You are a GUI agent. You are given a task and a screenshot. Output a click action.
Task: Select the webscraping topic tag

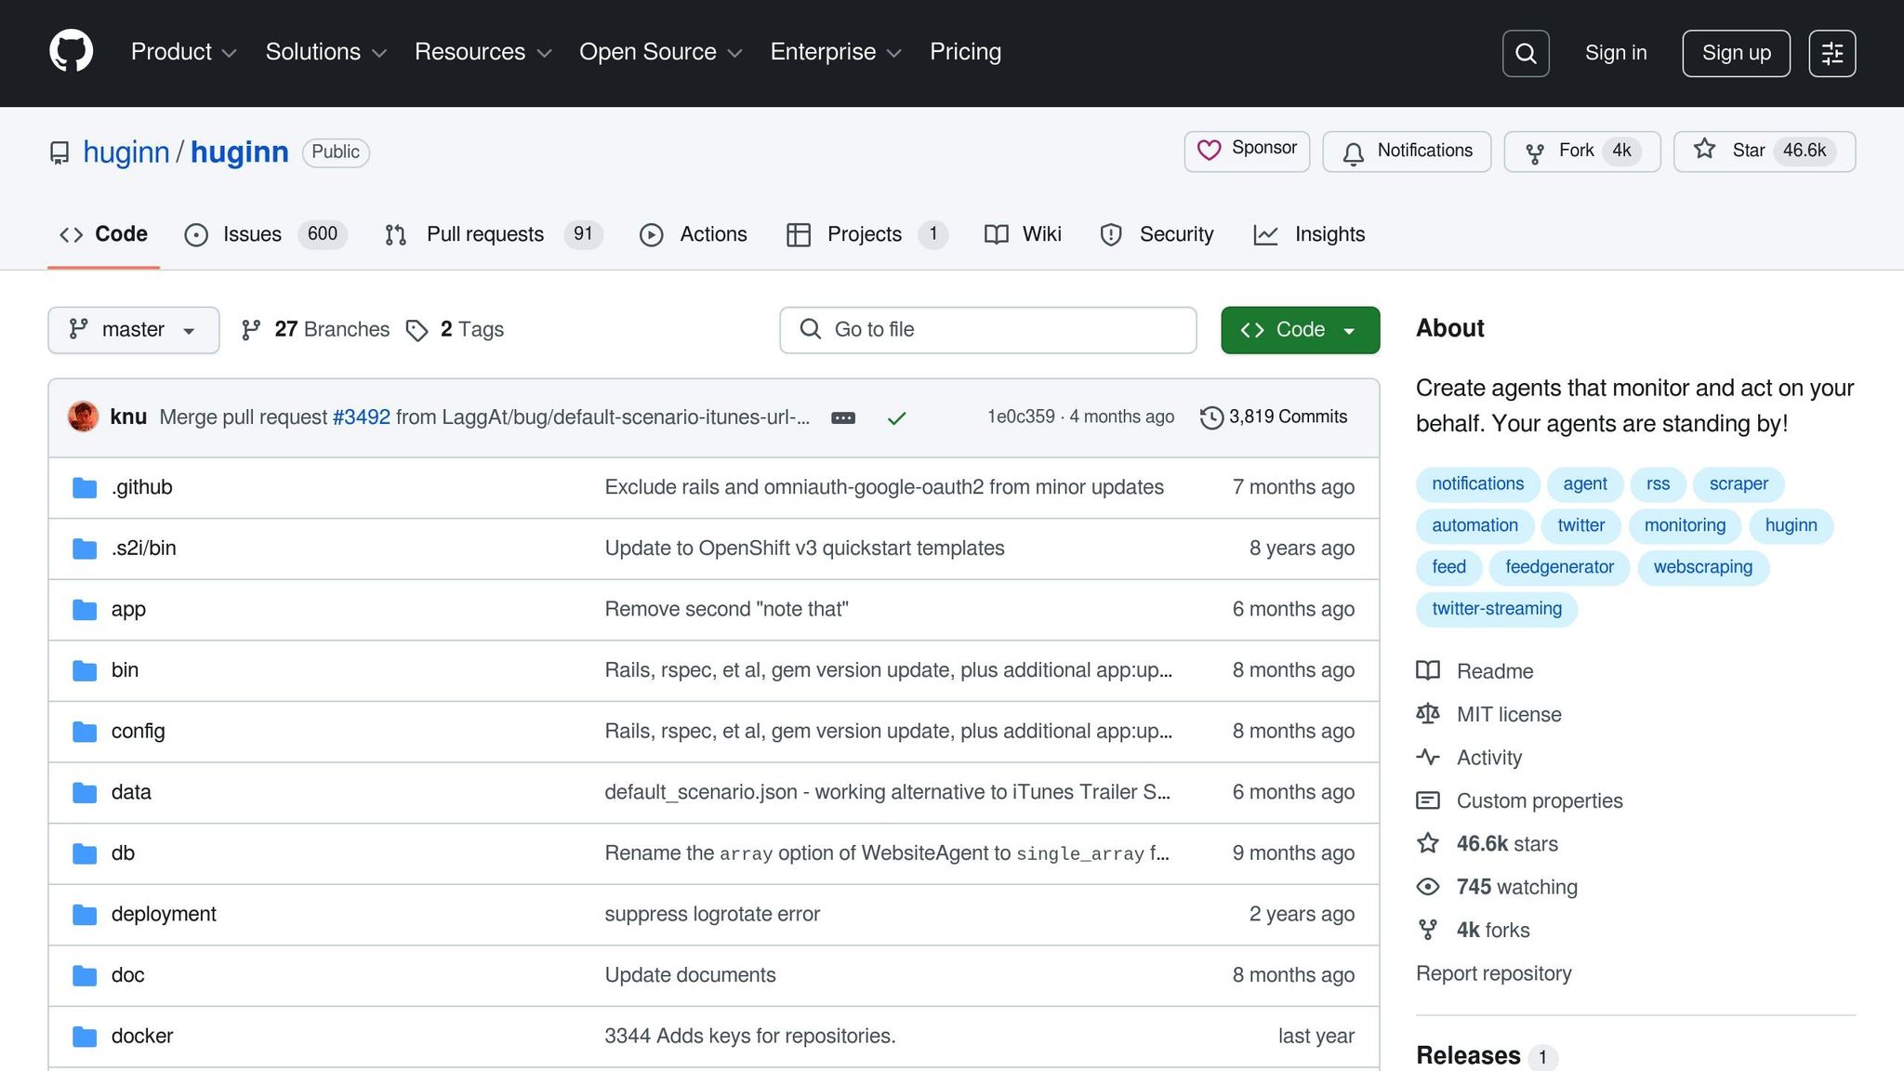click(1702, 567)
